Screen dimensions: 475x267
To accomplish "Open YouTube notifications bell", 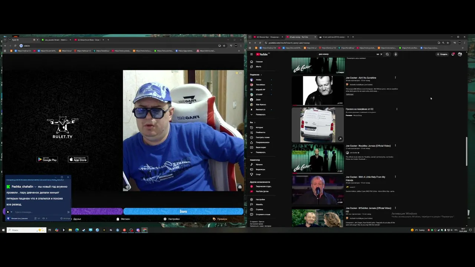I will tap(453, 54).
